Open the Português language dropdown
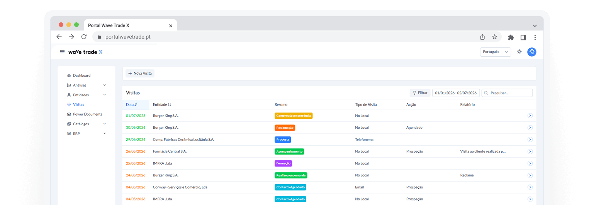This screenshot has width=594, height=205. point(496,52)
